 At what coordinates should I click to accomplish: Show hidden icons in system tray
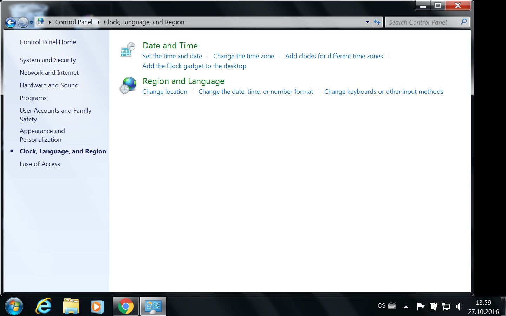406,307
